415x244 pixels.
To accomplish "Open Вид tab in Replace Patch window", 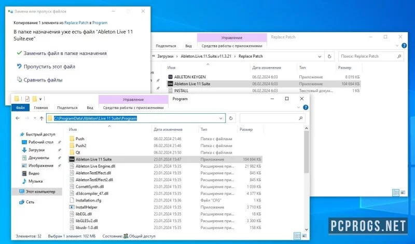I will tap(188, 46).
